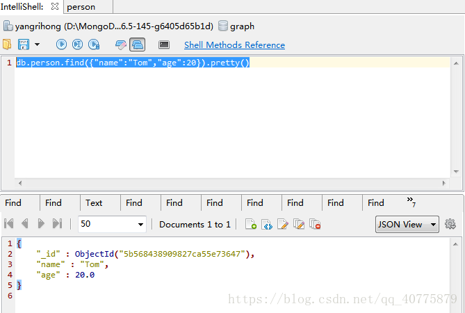
Task: Click the "name" : "Tom" result line
Action: click(x=72, y=264)
